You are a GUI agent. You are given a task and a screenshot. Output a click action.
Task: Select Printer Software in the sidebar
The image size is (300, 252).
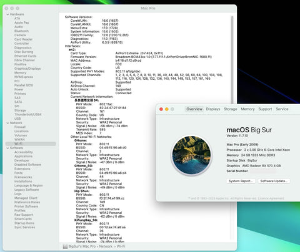coord(26,206)
